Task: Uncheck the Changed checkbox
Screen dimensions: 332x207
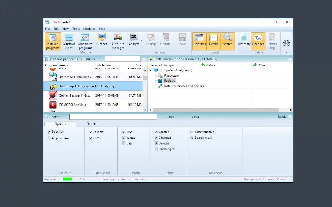Action: (156, 138)
